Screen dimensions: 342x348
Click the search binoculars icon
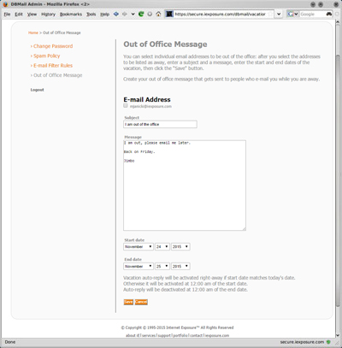point(329,14)
